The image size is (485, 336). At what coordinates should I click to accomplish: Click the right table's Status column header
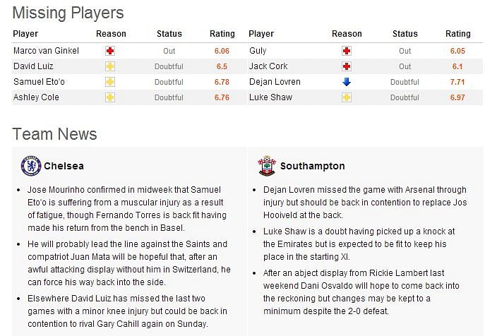click(405, 34)
